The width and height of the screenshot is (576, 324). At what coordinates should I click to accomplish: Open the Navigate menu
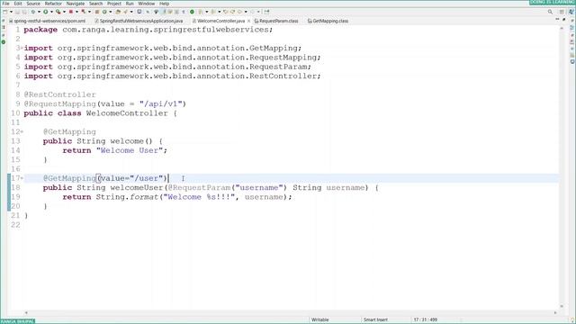click(76, 4)
